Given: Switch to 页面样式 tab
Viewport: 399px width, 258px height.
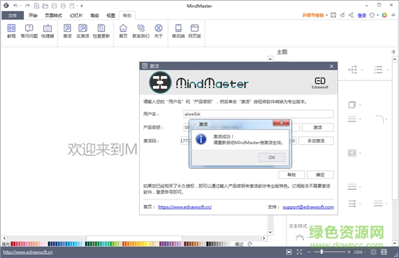Looking at the screenshot, I should coord(53,15).
